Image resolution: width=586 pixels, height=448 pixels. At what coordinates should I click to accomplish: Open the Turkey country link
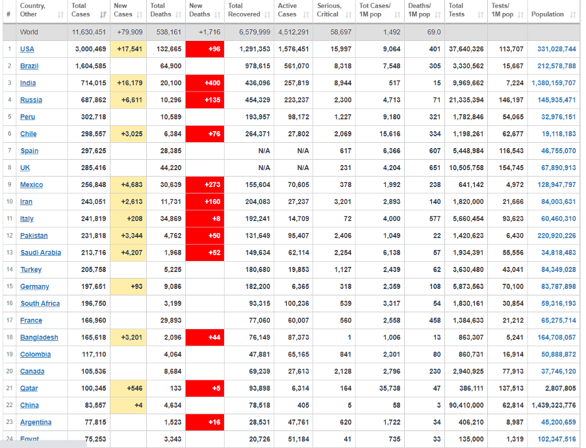(31, 269)
